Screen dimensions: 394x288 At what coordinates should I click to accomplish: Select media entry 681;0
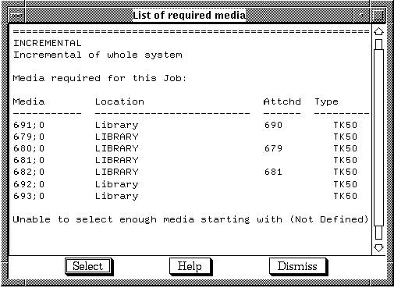pos(29,160)
